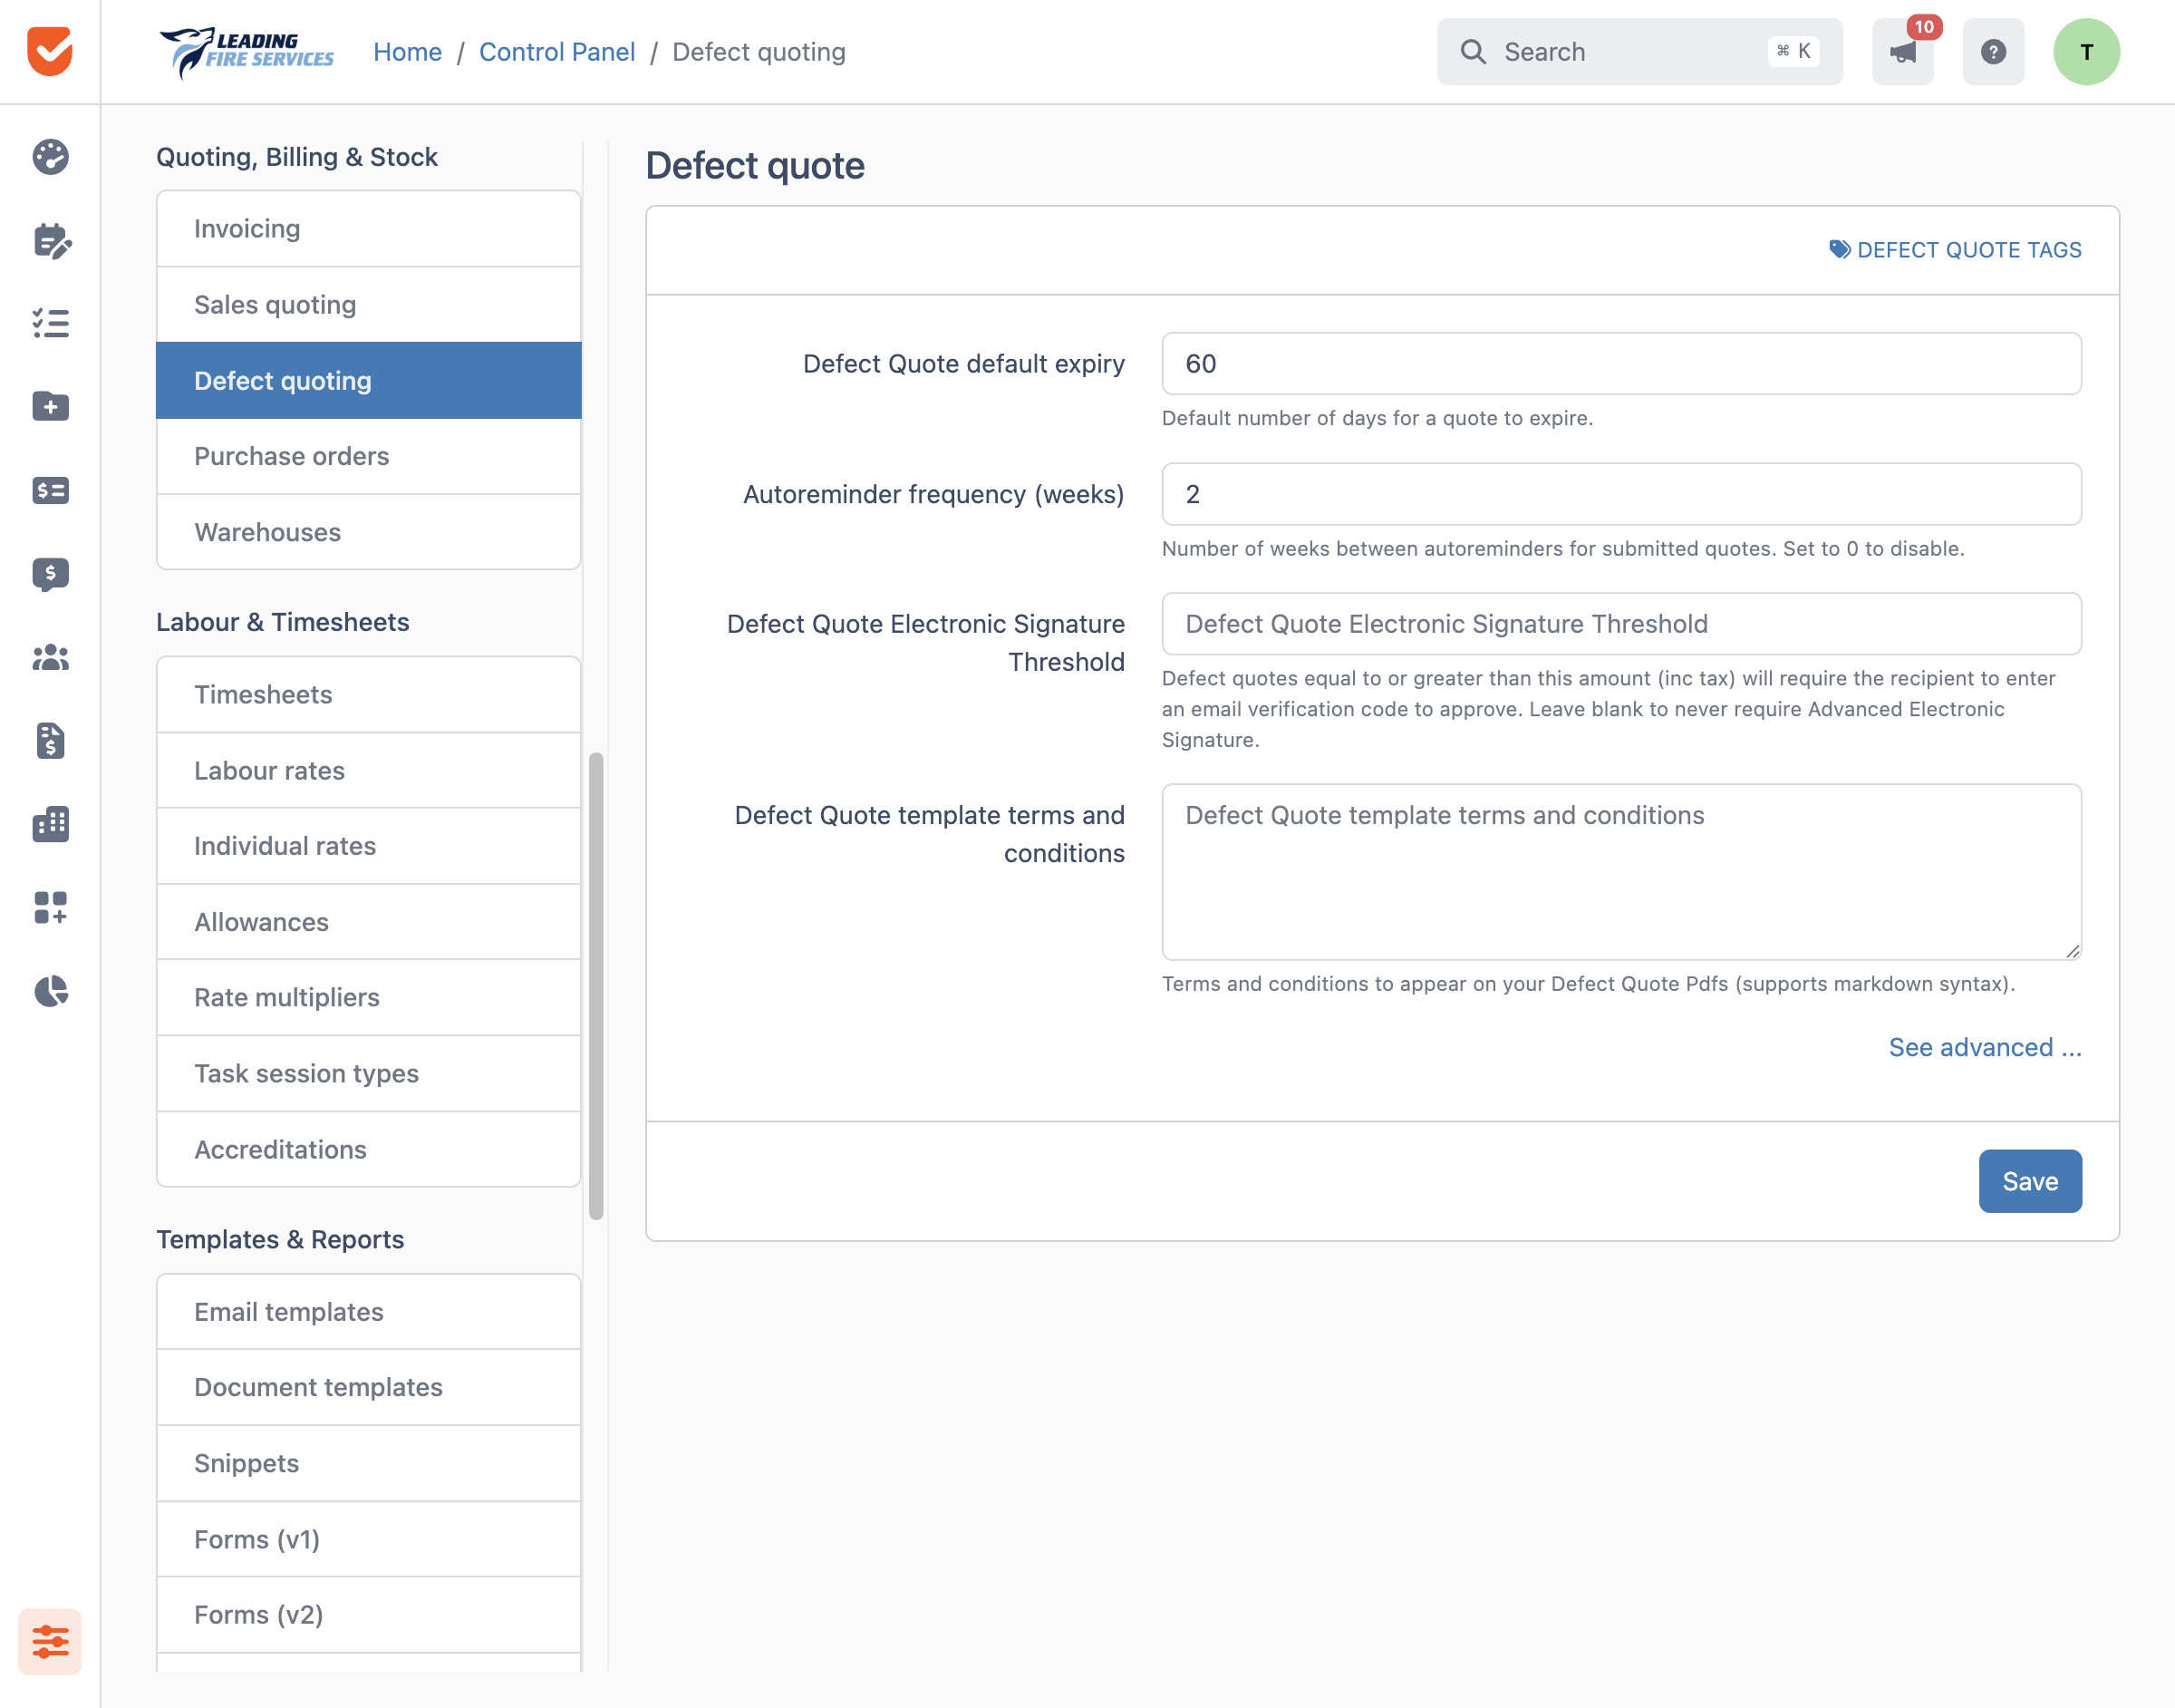This screenshot has width=2175, height=1708.
Task: Open Individual rates settings
Action: 369,846
